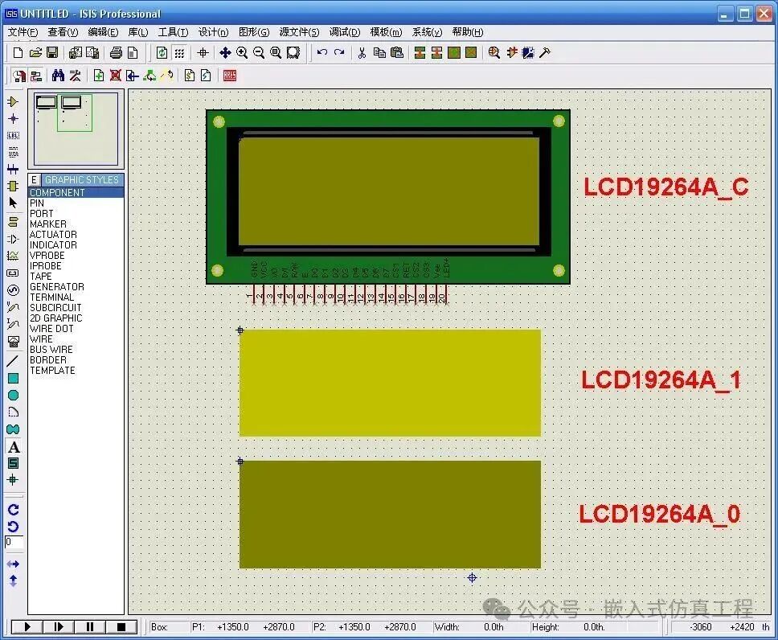Start simulation with the Play button
The image size is (778, 640).
click(27, 627)
